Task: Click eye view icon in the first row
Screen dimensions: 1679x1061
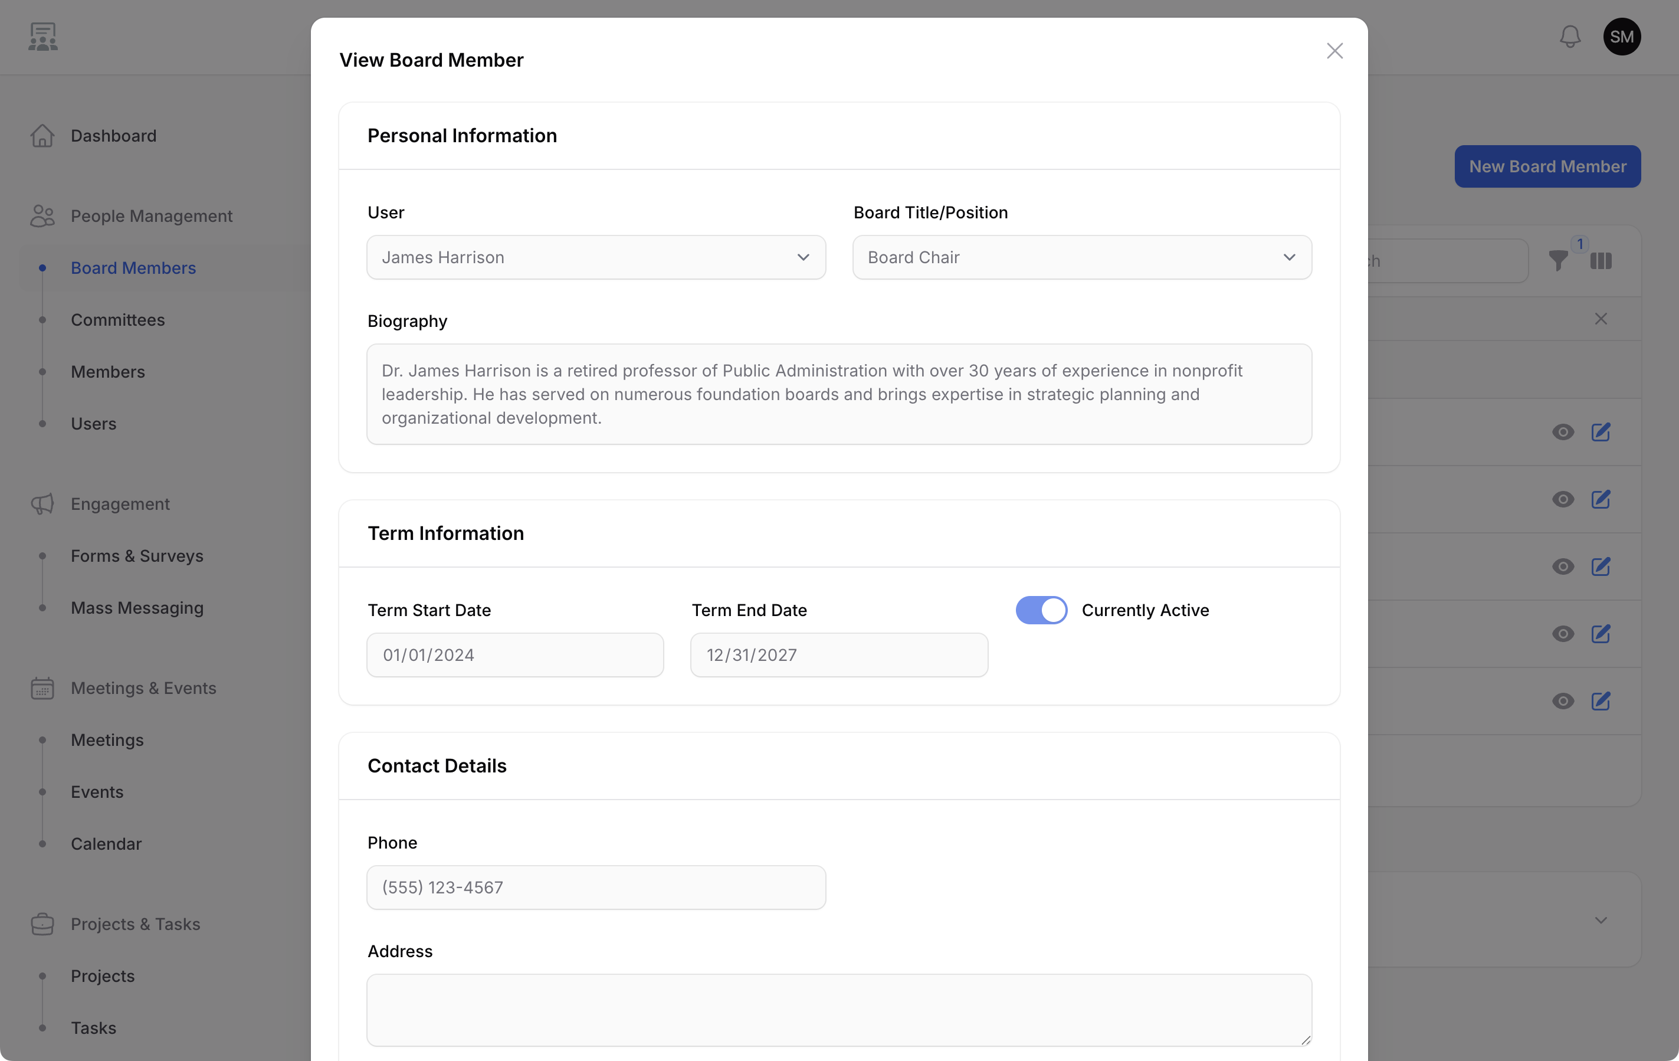Action: (x=1563, y=432)
